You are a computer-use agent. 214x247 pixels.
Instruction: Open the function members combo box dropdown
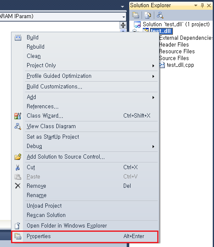coord(124,16)
